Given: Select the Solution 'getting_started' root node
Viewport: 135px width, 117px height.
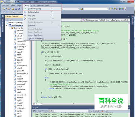Looking at the screenshot, I should click(15, 23).
